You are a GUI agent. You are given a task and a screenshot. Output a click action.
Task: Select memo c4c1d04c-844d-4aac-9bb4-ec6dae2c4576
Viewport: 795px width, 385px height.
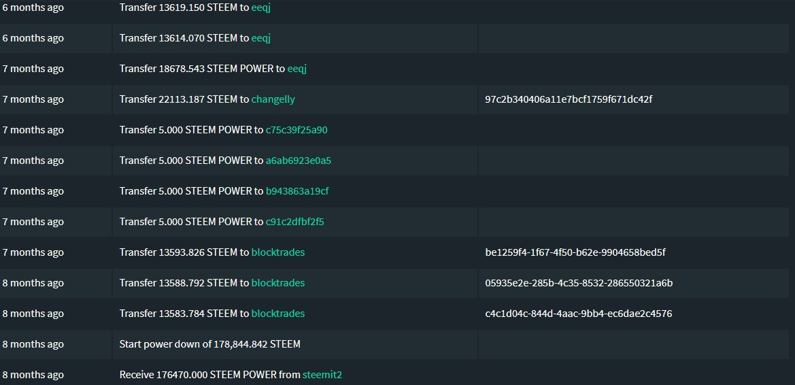[579, 314]
